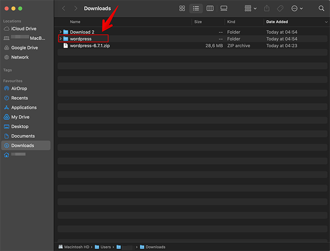Sort by the Date Added column
This screenshot has width=330, height=251.
277,22
